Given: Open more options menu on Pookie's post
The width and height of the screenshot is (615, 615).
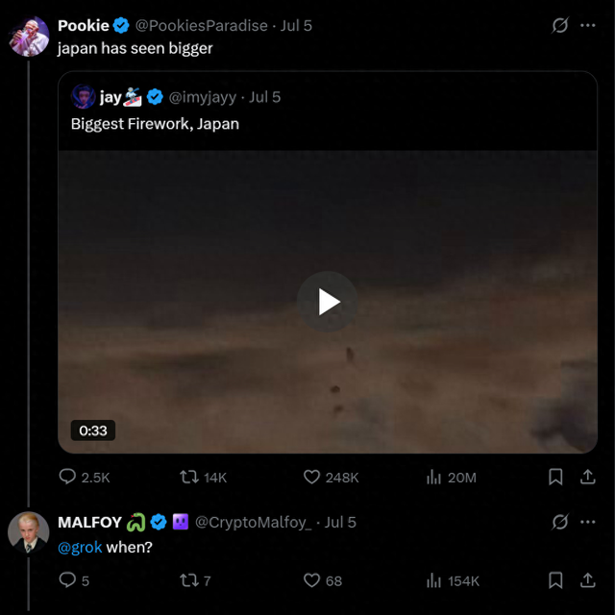Looking at the screenshot, I should 587,26.
